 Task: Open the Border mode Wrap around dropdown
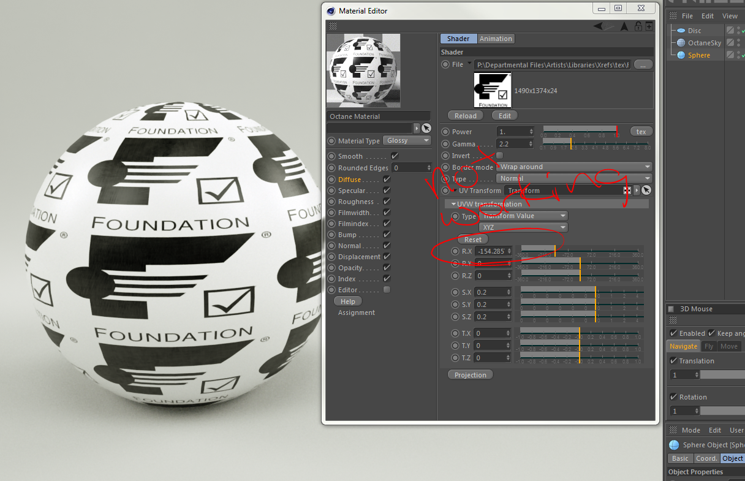pos(574,167)
